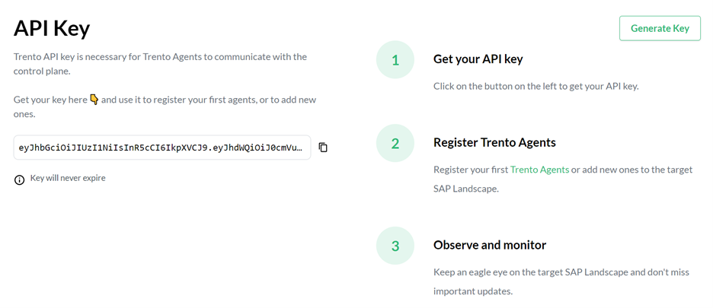713x308 pixels.
Task: Click the pointing hand emoji icon
Action: pyautogui.click(x=94, y=100)
